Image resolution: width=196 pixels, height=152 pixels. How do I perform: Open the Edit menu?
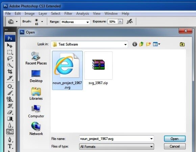point(18,13)
